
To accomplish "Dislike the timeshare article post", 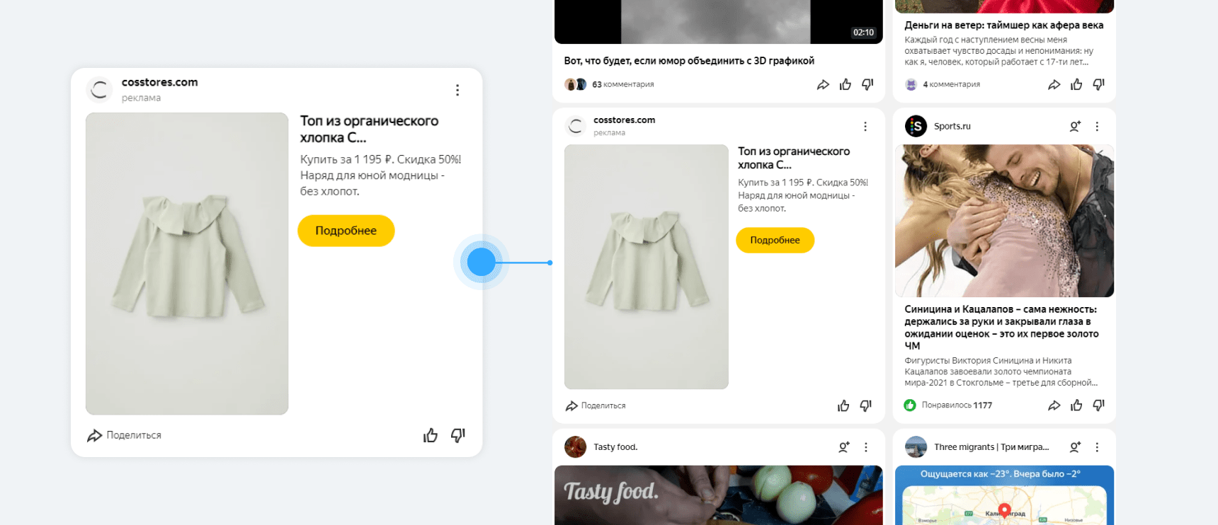I will click(x=1099, y=85).
